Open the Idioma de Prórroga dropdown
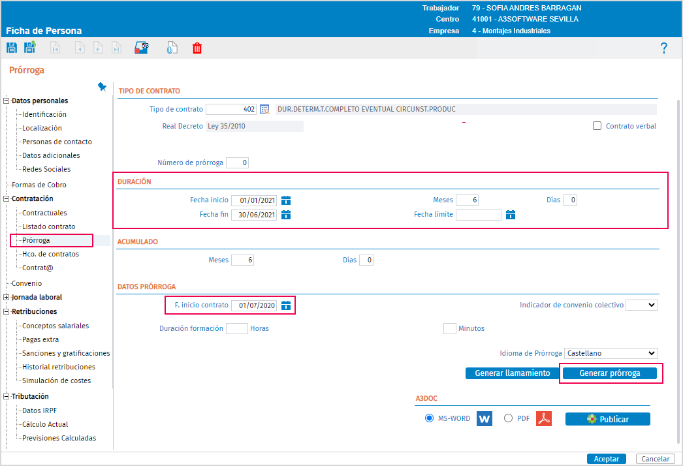The width and height of the screenshot is (683, 466). [611, 353]
